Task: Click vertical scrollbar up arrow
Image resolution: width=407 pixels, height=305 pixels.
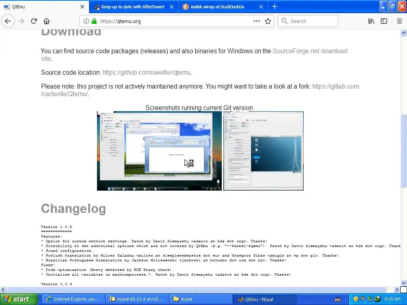Action: [x=403, y=33]
